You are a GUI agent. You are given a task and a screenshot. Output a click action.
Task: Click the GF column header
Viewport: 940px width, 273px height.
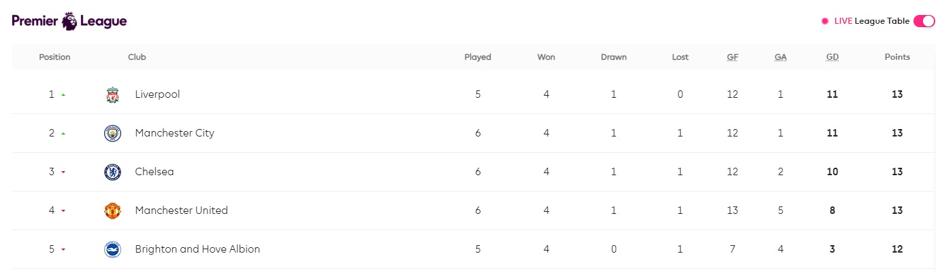(x=732, y=57)
